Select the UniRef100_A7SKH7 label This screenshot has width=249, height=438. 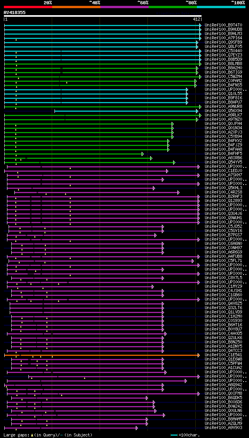[223, 175]
